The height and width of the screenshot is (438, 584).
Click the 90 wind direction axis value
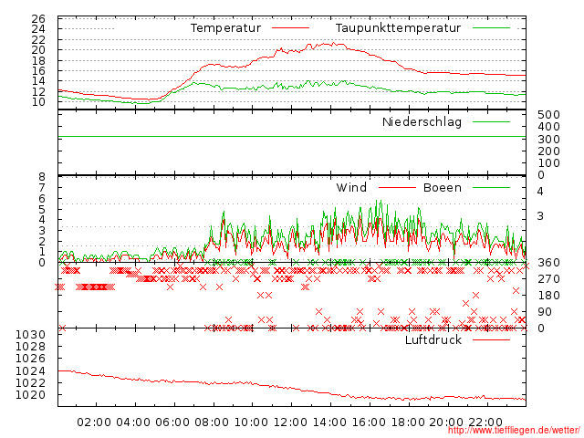[545, 312]
